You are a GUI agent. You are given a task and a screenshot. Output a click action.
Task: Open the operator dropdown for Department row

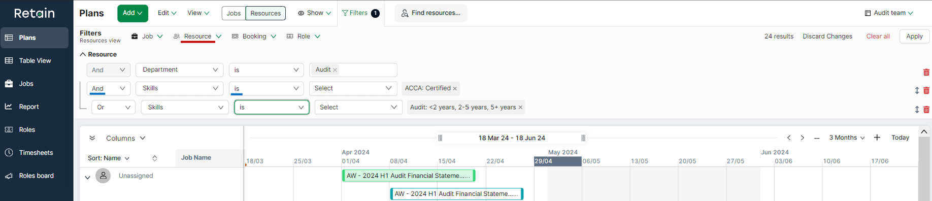click(266, 70)
